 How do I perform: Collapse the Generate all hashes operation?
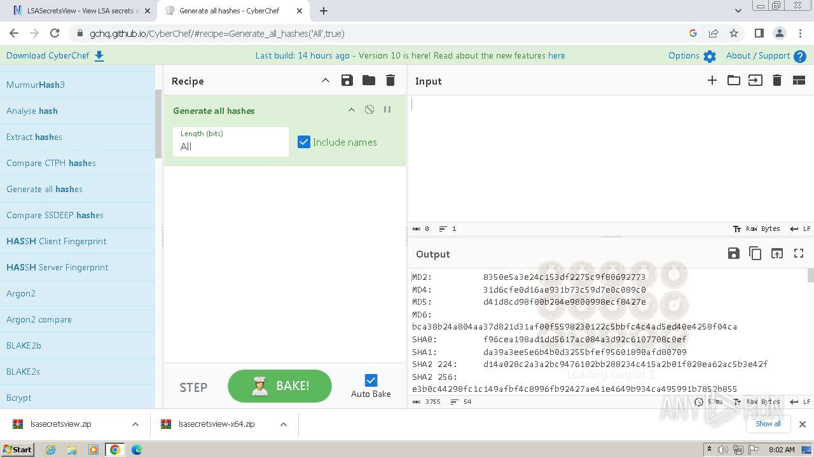(351, 109)
